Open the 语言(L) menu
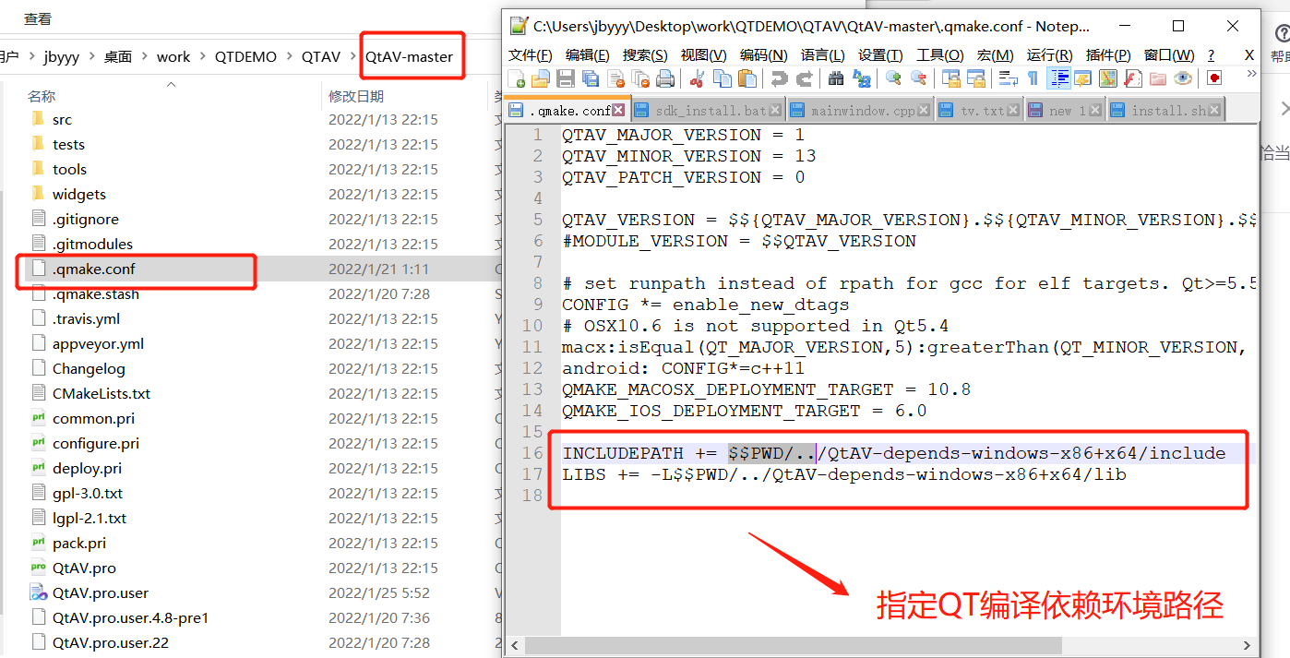 point(824,54)
